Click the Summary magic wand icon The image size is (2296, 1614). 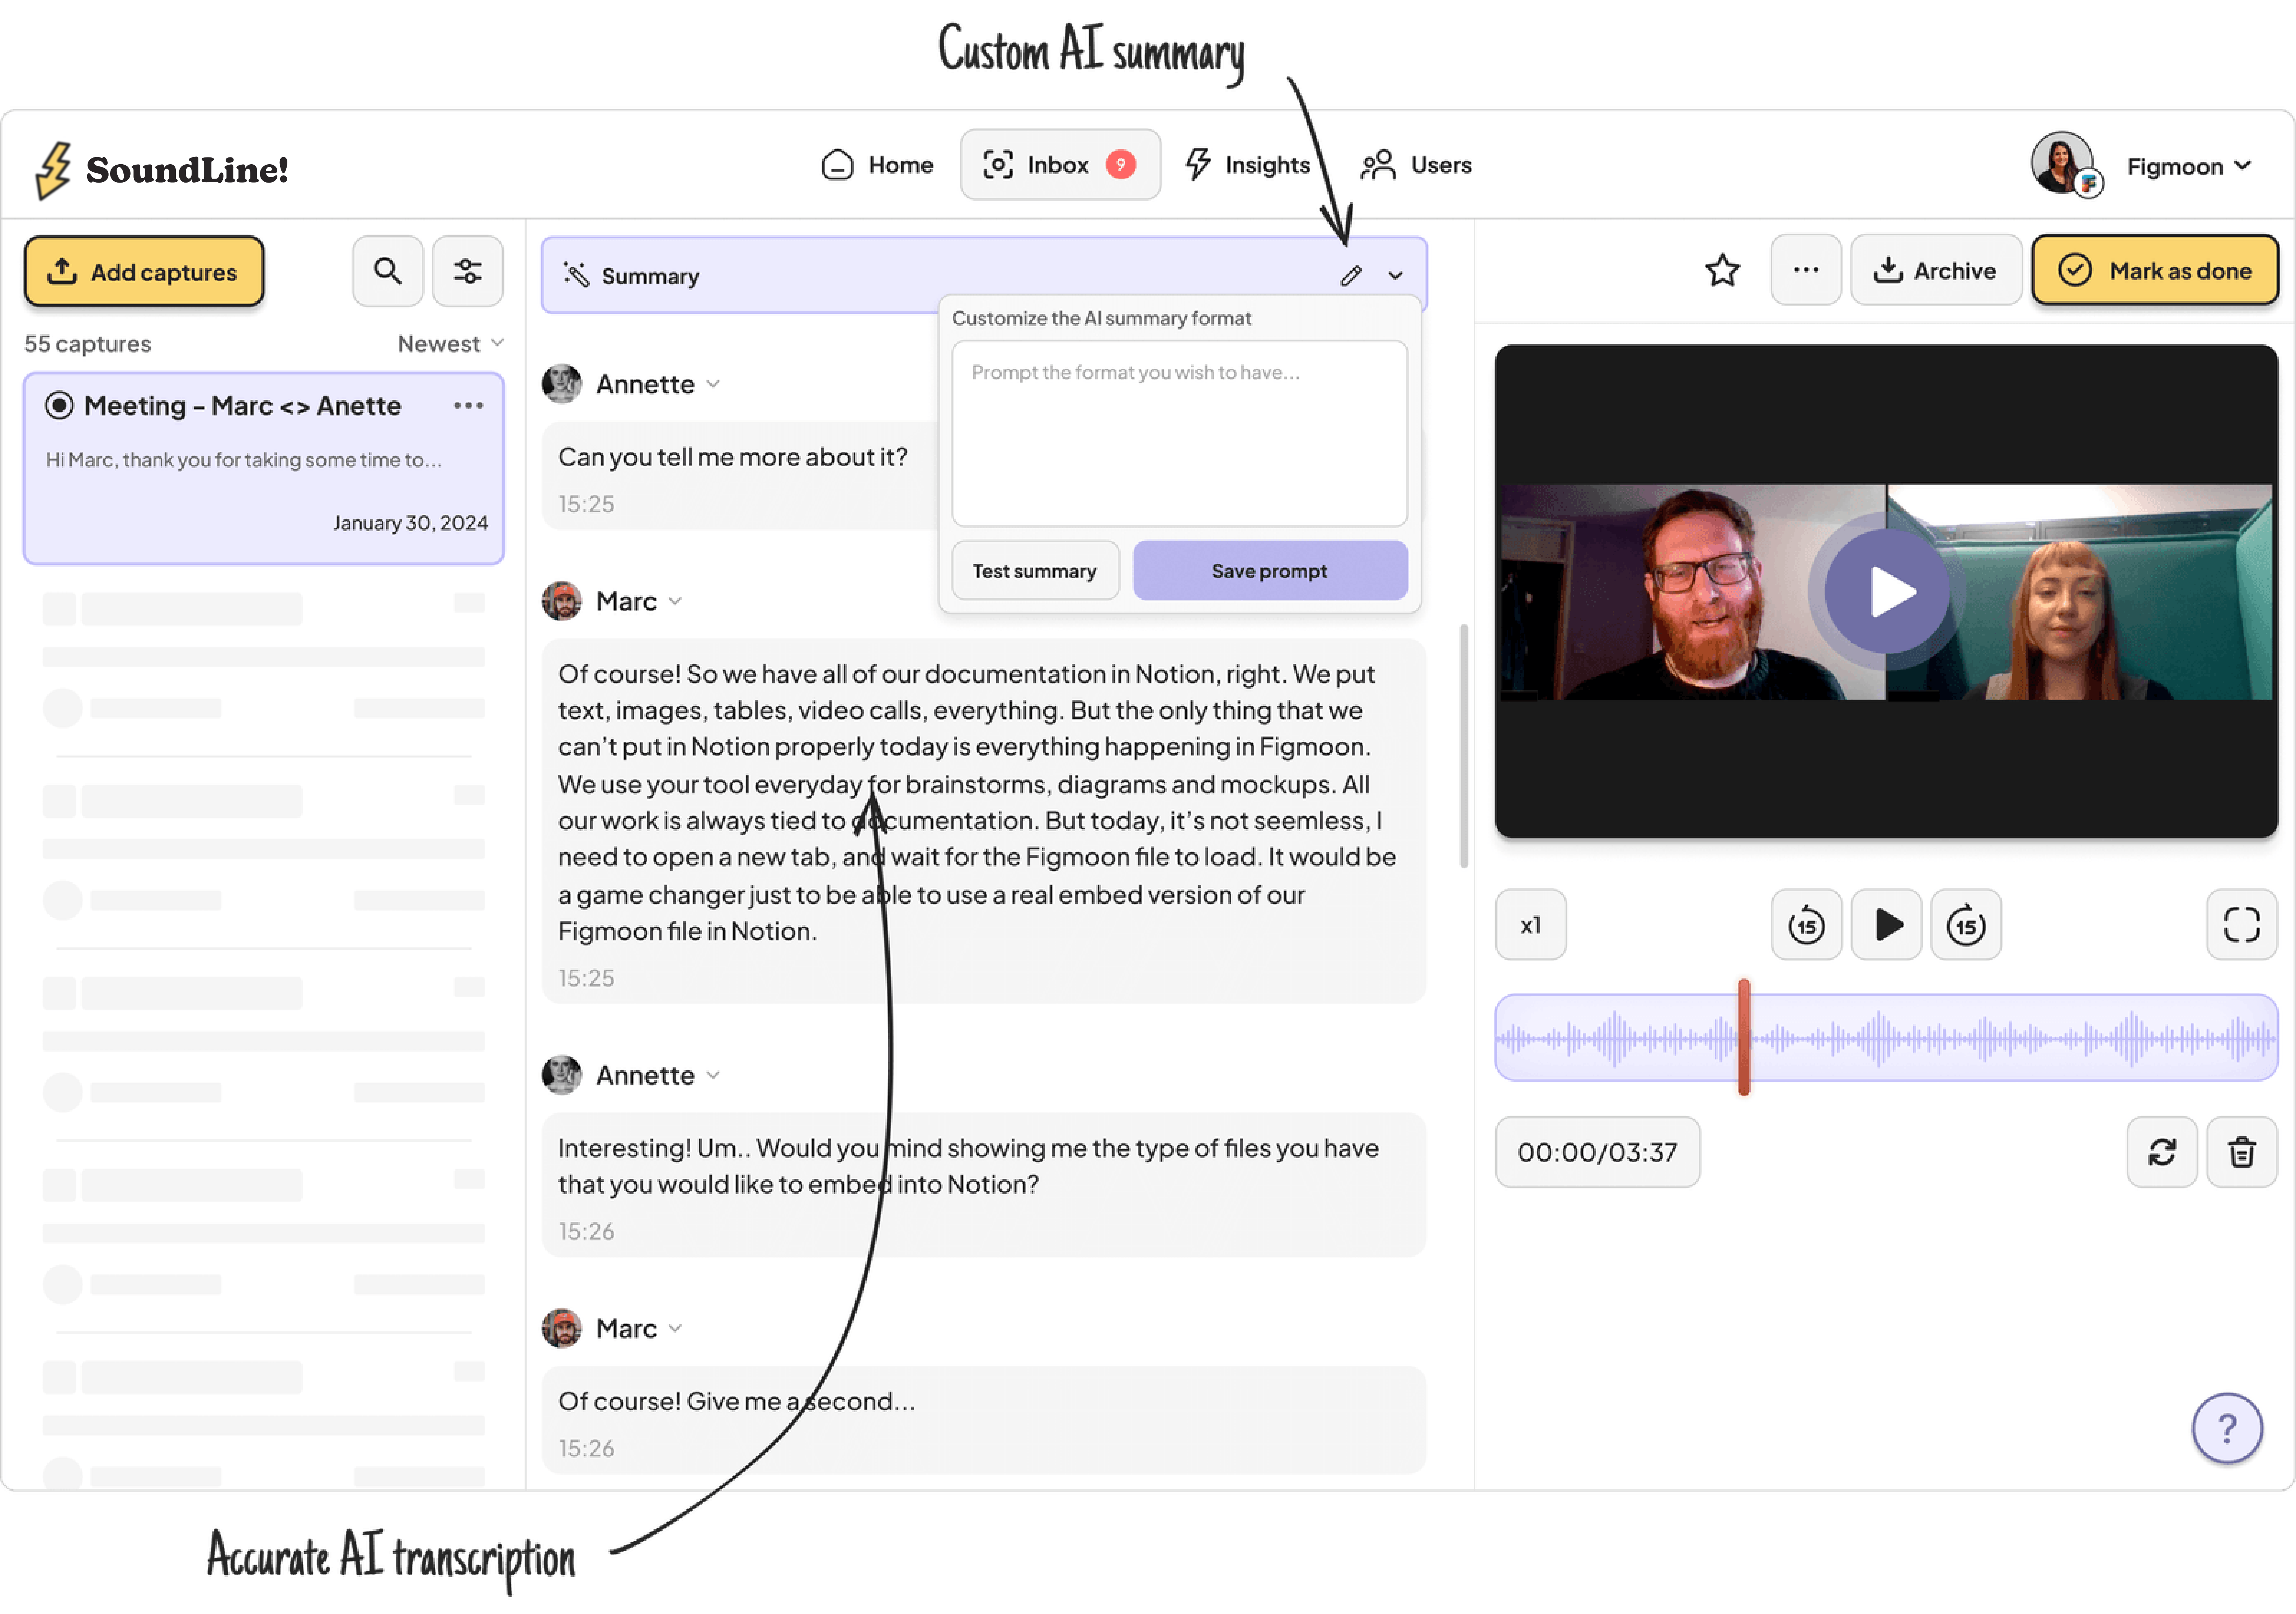[x=576, y=275]
